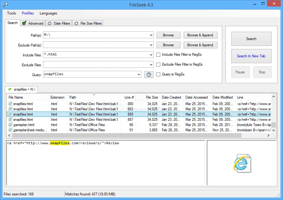Click the Internet Explorer file preview icon
This screenshot has height=200, width=283.
coord(242,163)
